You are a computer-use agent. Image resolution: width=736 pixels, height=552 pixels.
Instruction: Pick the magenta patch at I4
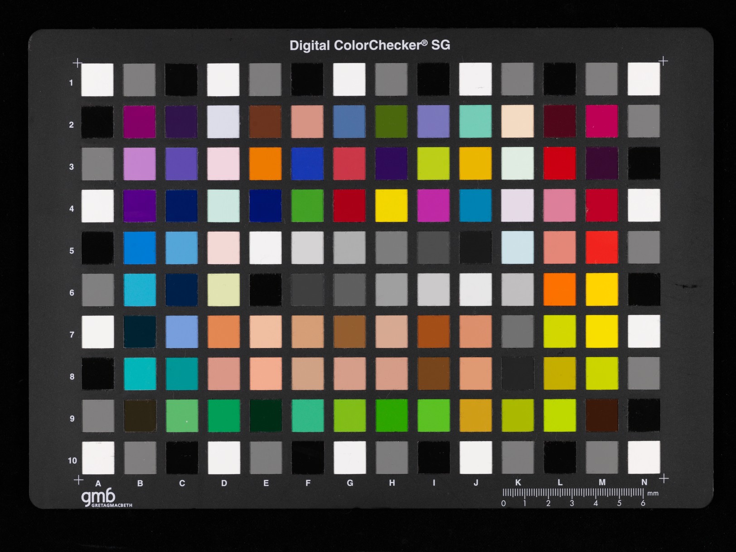[x=433, y=206]
